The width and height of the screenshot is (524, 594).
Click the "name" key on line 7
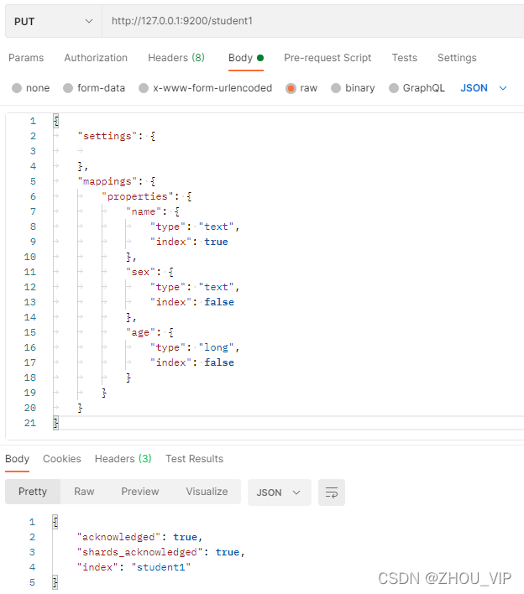[x=144, y=211]
